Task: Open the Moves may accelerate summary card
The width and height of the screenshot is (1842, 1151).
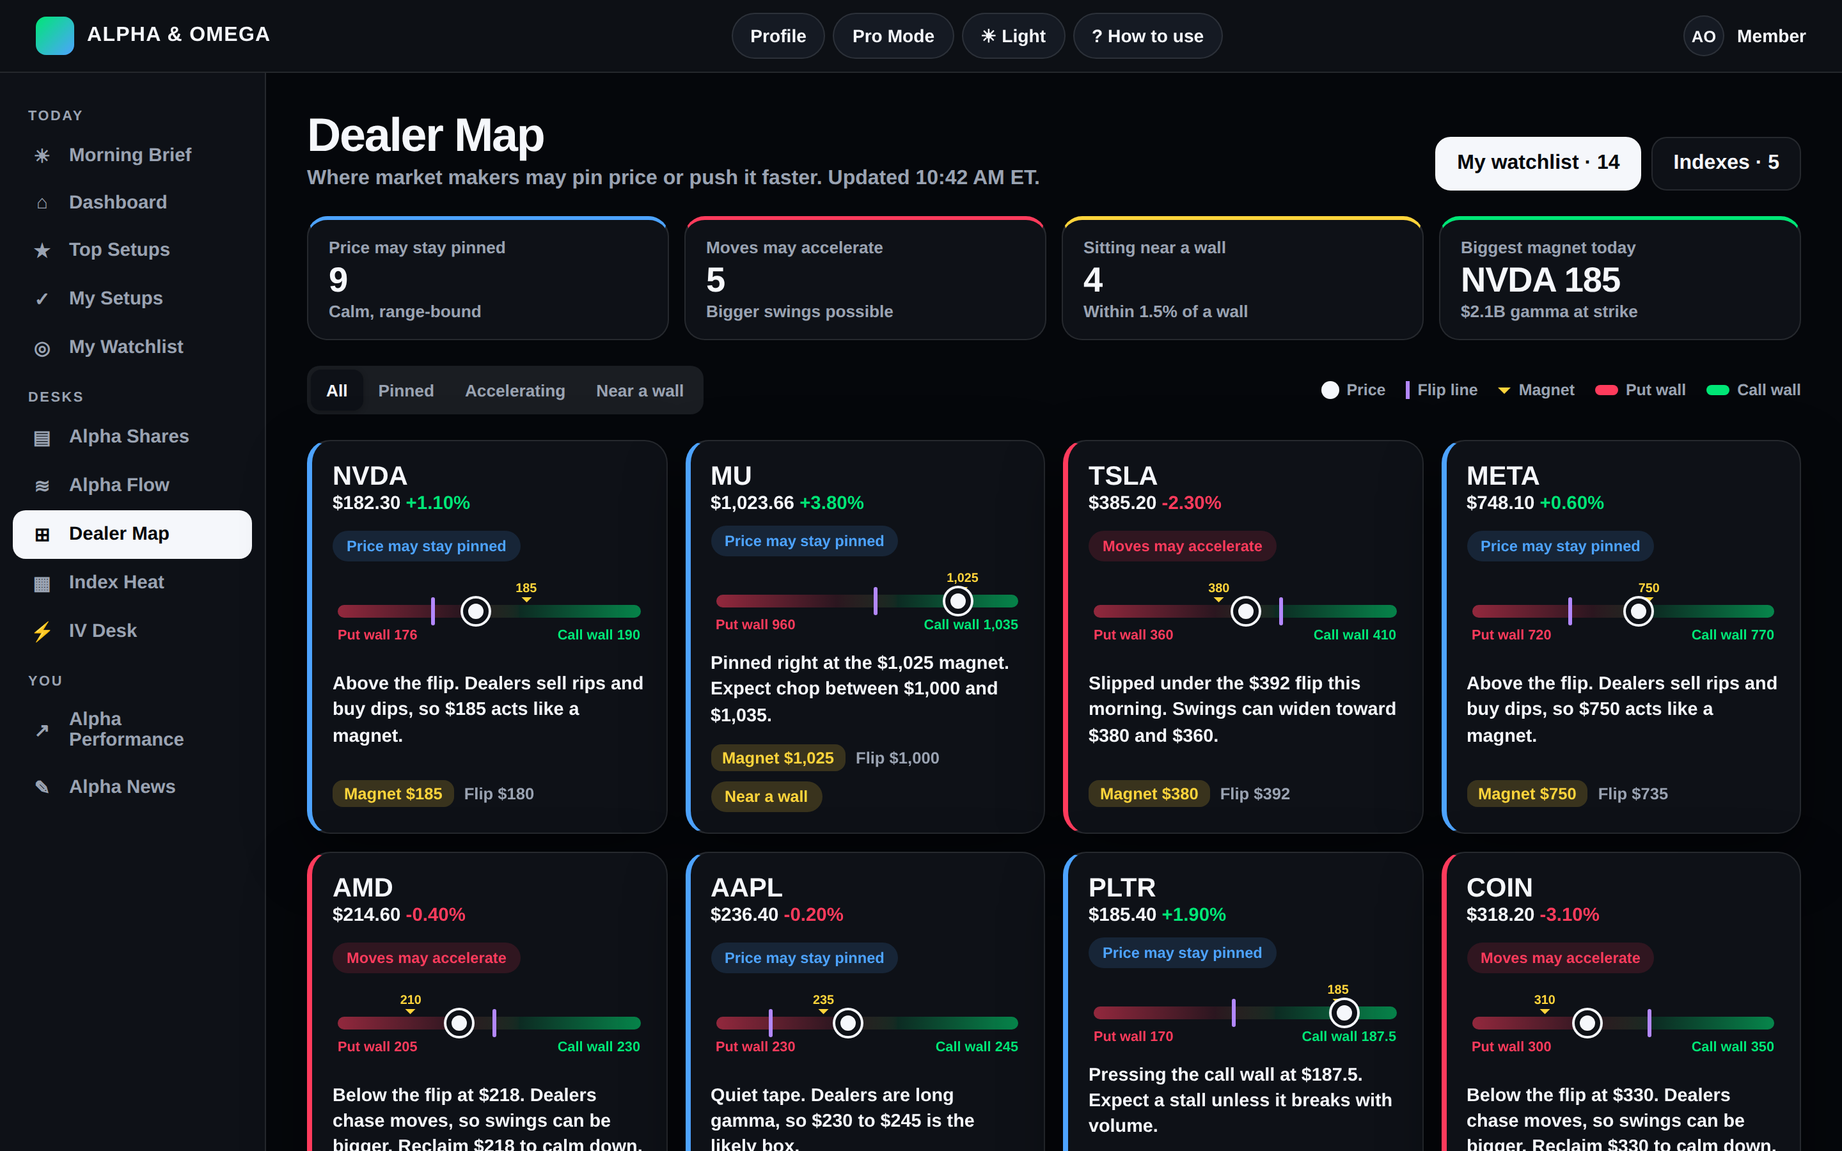Action: tap(865, 279)
